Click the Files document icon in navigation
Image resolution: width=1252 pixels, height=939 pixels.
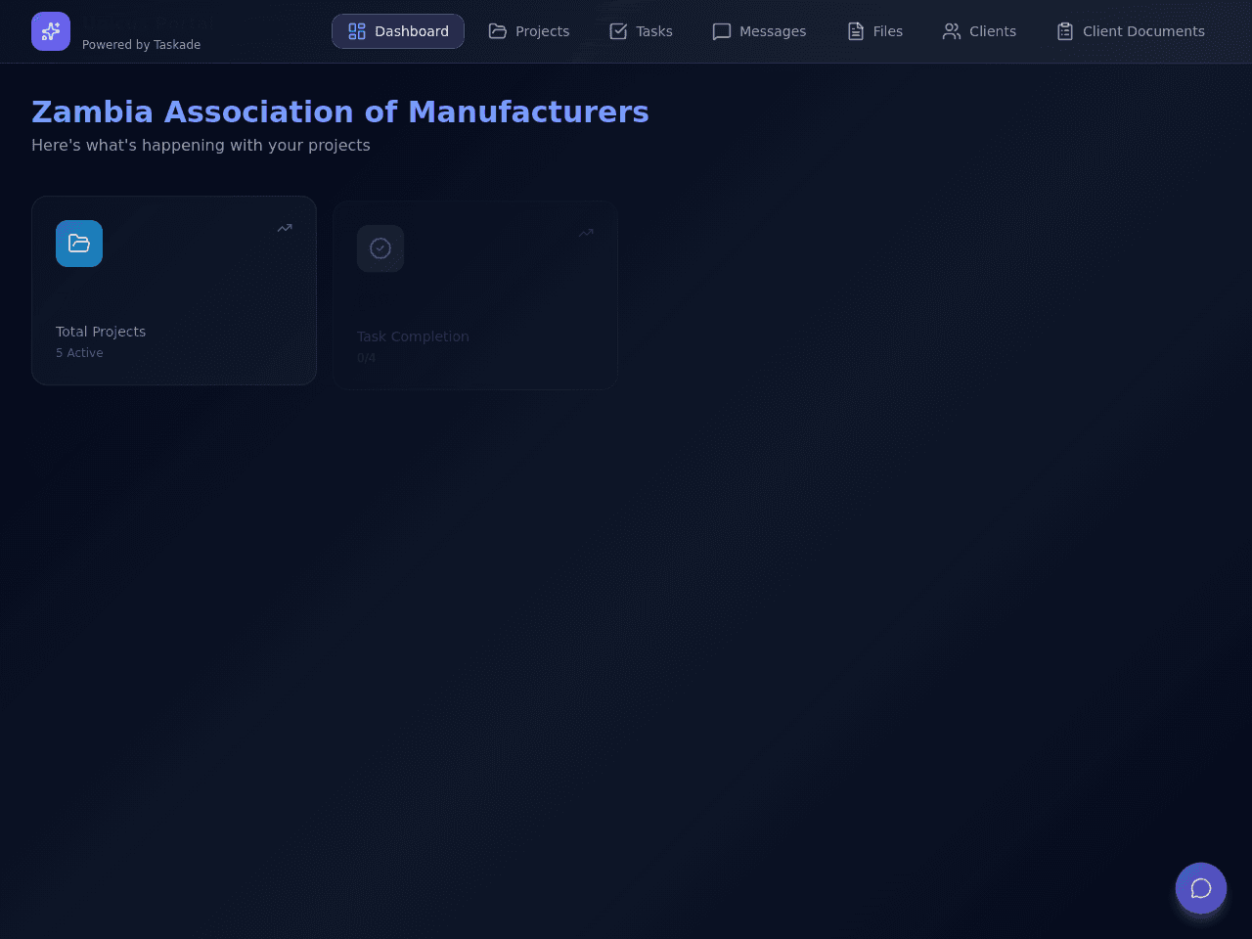click(856, 31)
